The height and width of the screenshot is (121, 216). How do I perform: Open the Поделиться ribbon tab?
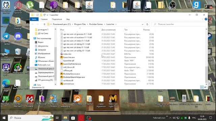[x=57, y=19]
